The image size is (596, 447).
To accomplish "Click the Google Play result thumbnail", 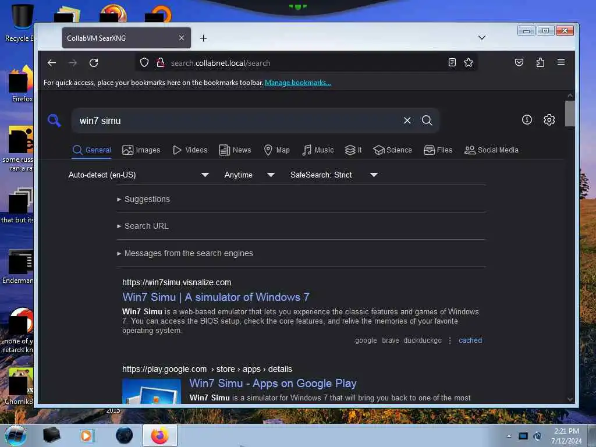I will [x=152, y=391].
